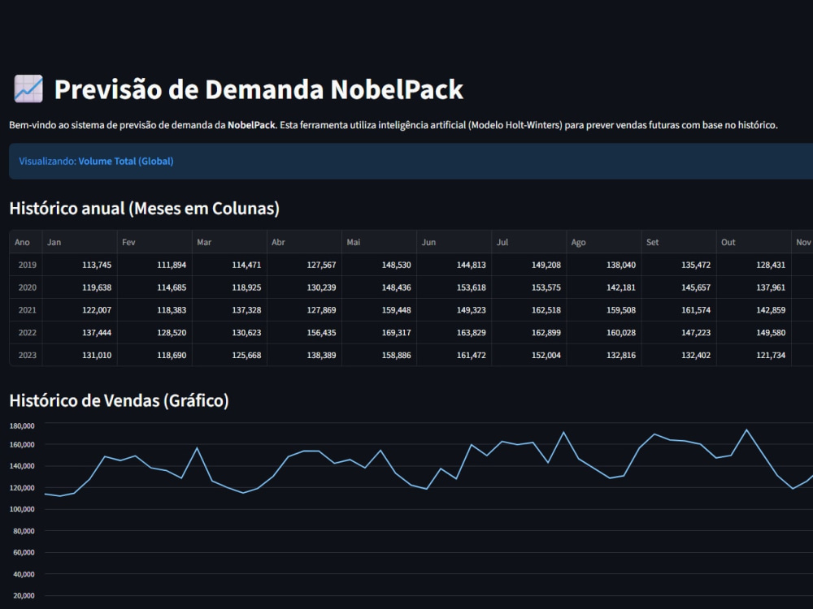
Task: Select cell 161,574 in the 2021 row
Action: click(679, 310)
